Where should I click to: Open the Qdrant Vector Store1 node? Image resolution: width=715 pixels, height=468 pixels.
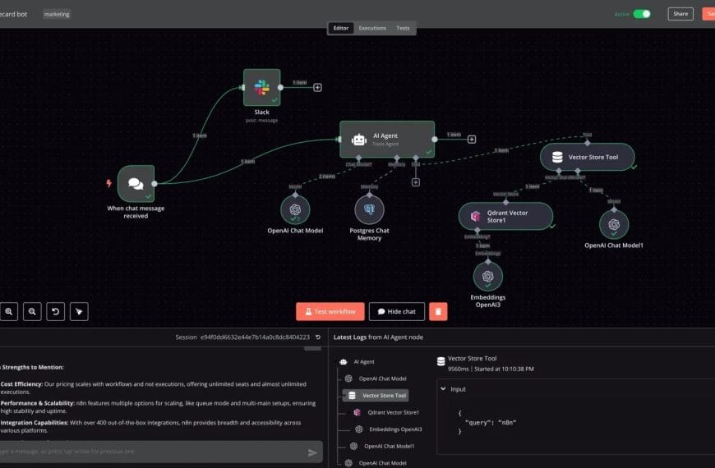click(505, 217)
